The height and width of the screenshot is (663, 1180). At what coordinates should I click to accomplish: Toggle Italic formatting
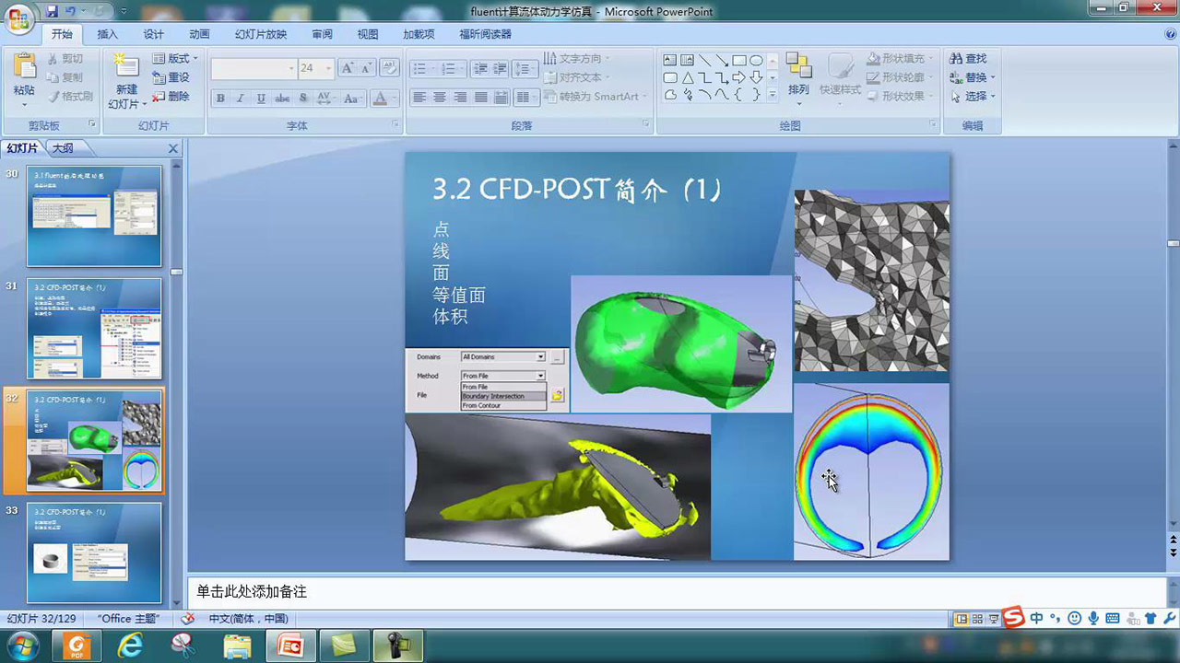pyautogui.click(x=241, y=99)
